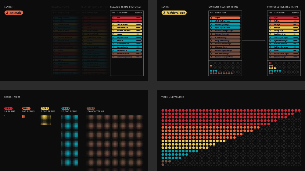This screenshot has height=171, width=305.
Task: Click the red Tier 1 badge
Action: (x=8, y=108)
